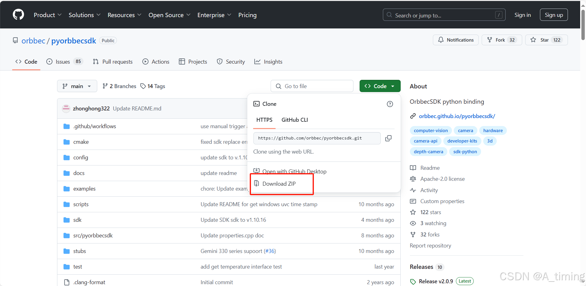Open the sdk folder
Viewport: 586px width, 286px height.
[77, 220]
